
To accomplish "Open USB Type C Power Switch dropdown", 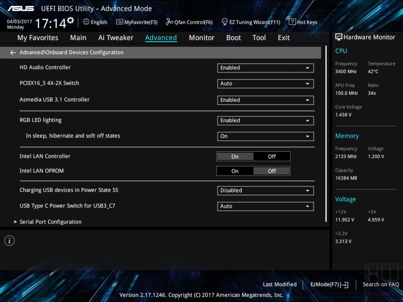I will coord(265,206).
